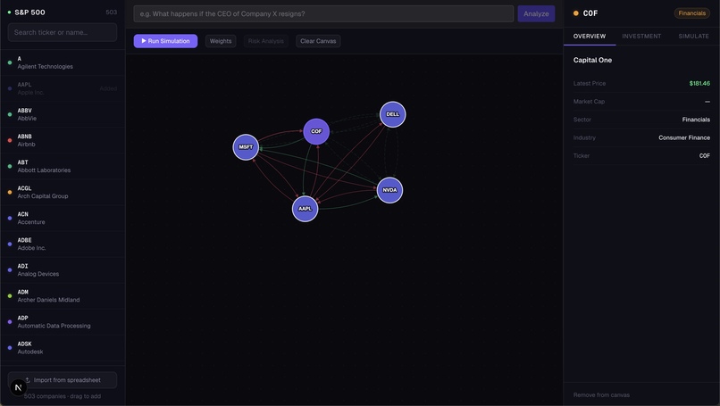This screenshot has width=720, height=406.
Task: Select ABBV AbbVie row
Action: (63, 114)
